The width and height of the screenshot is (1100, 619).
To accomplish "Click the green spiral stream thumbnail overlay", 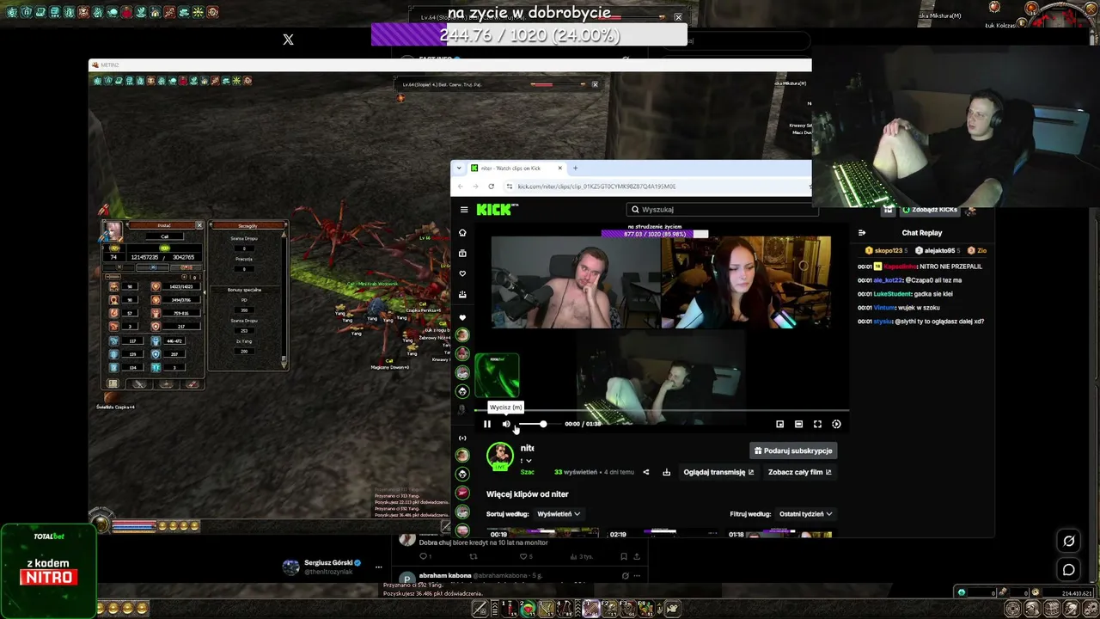I will click(x=497, y=376).
